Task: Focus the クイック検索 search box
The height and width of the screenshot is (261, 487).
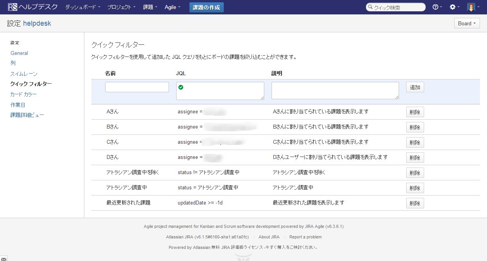Action: click(x=396, y=7)
